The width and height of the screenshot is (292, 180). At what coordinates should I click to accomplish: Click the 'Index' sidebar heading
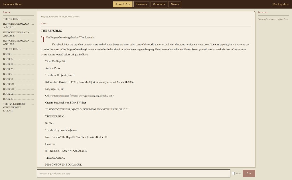pyautogui.click(x=7, y=12)
